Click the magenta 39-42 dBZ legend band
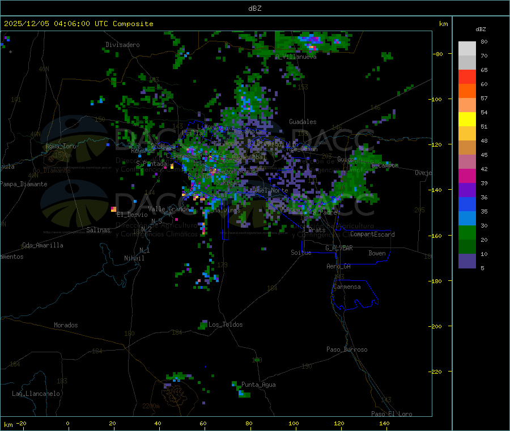The width and height of the screenshot is (510, 431). 467,176
